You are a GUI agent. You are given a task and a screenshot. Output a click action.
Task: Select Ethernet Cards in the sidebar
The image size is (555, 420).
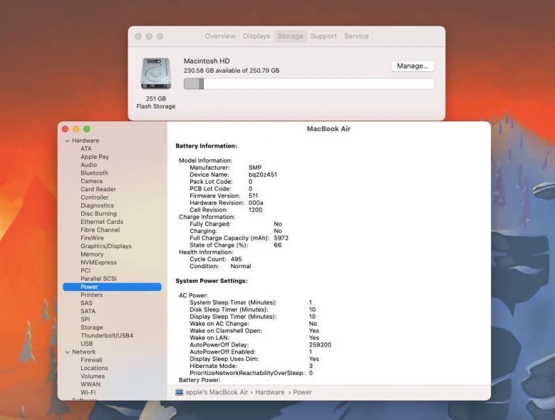(101, 222)
